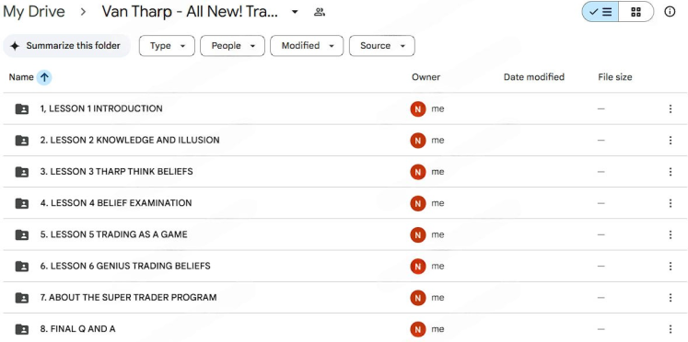Select the list layout view
This screenshot has width=688, height=342.
pyautogui.click(x=601, y=12)
